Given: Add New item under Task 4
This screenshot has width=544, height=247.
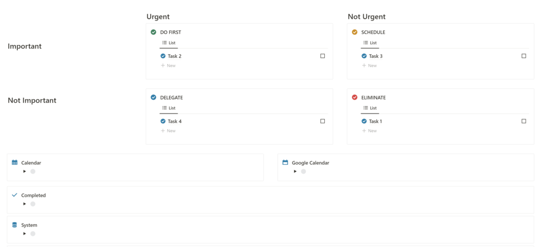Looking at the screenshot, I should click(168, 131).
